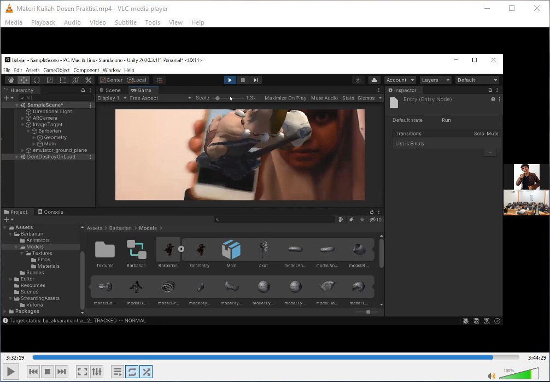Click the favorites star icon in Project

[361, 220]
